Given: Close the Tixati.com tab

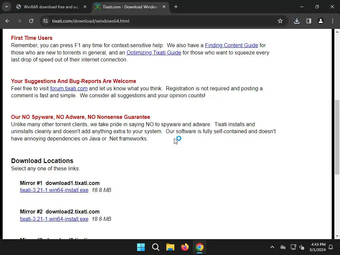Looking at the screenshot, I should (x=164, y=7).
